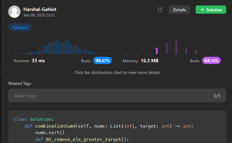Click the green Solution button
The width and height of the screenshot is (232, 143).
coord(211,10)
